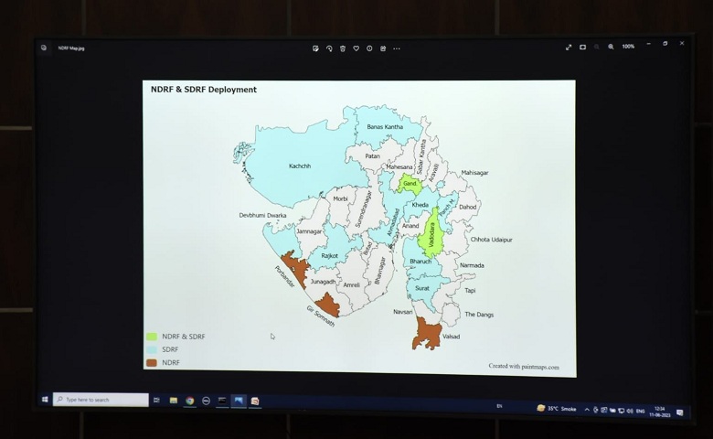Open the notification center icon
This screenshot has width=713, height=439.
[680, 412]
